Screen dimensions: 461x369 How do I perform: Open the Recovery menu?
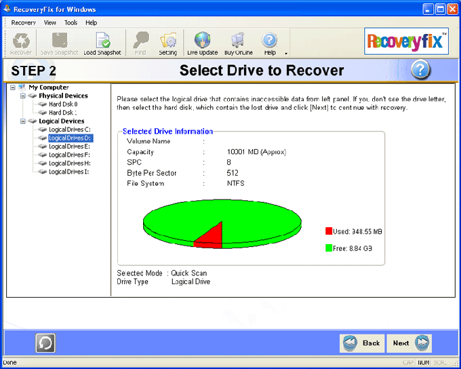click(x=23, y=22)
